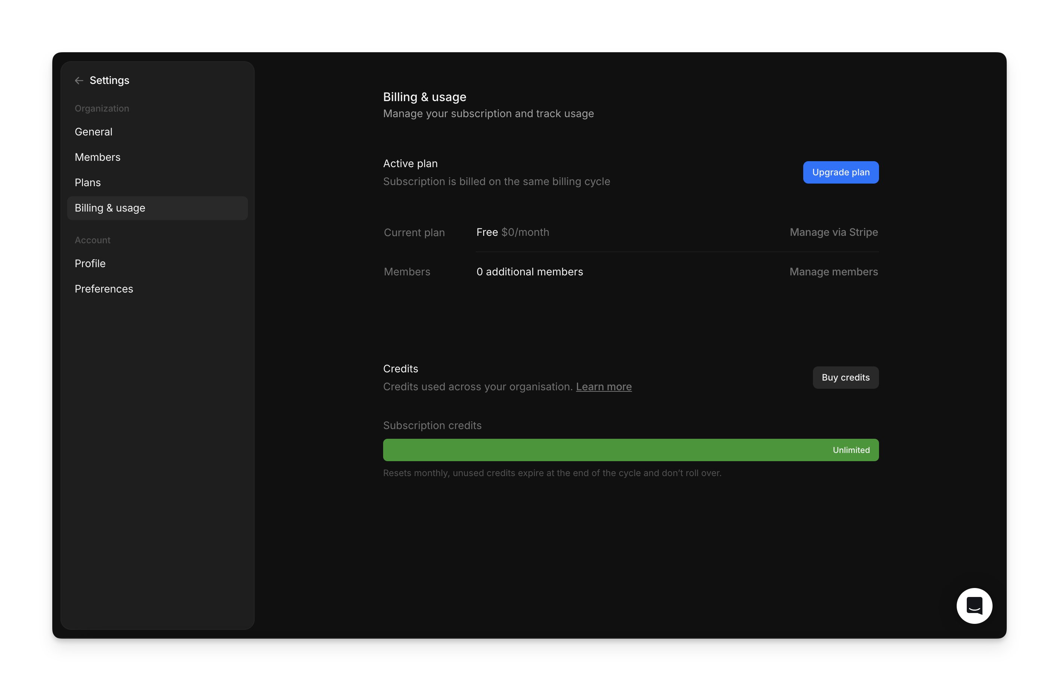Select the Free $0/month current plan row

[x=513, y=232]
